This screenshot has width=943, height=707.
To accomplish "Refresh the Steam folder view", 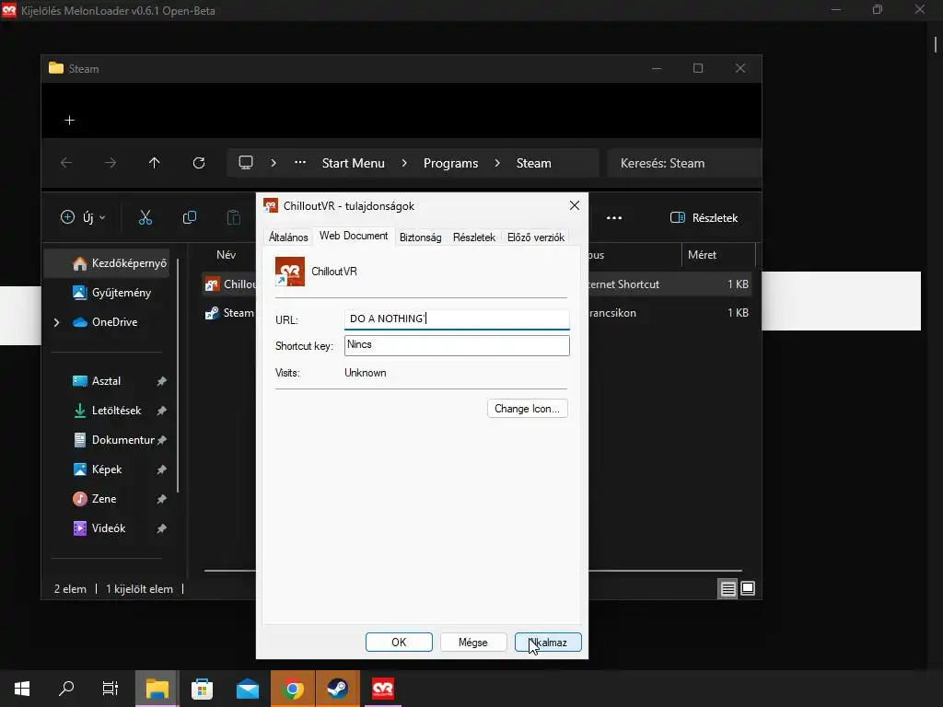I will pyautogui.click(x=199, y=163).
